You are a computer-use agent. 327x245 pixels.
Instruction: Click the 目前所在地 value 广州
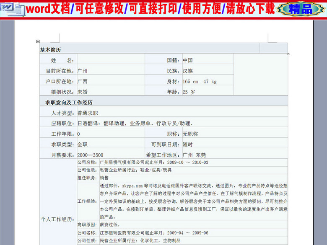pyautogui.click(x=82, y=71)
